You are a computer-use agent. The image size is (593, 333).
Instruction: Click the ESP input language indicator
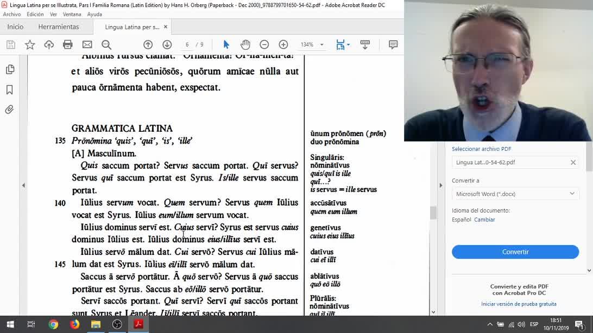tap(534, 324)
